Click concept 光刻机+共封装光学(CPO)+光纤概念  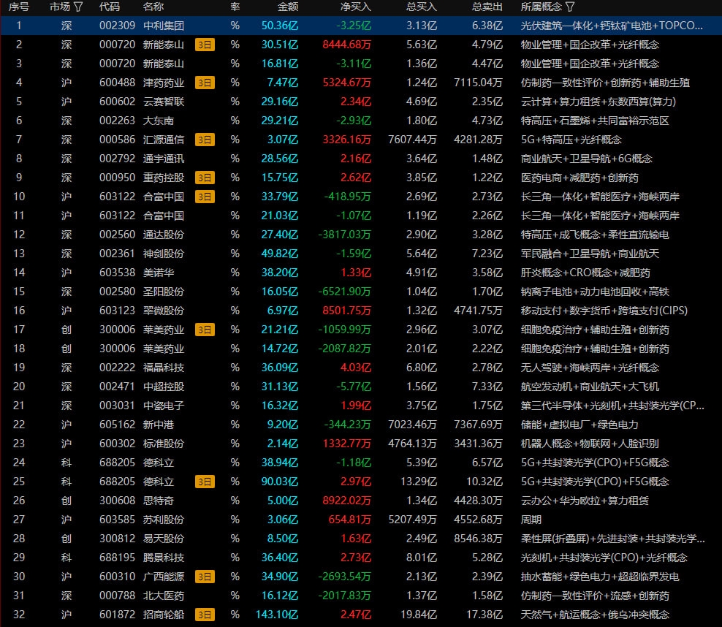coord(604,558)
